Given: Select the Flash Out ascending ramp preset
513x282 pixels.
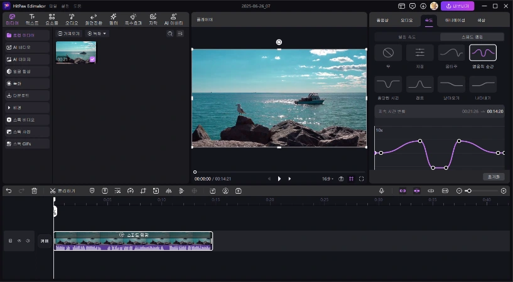Looking at the screenshot, I should click(483, 84).
